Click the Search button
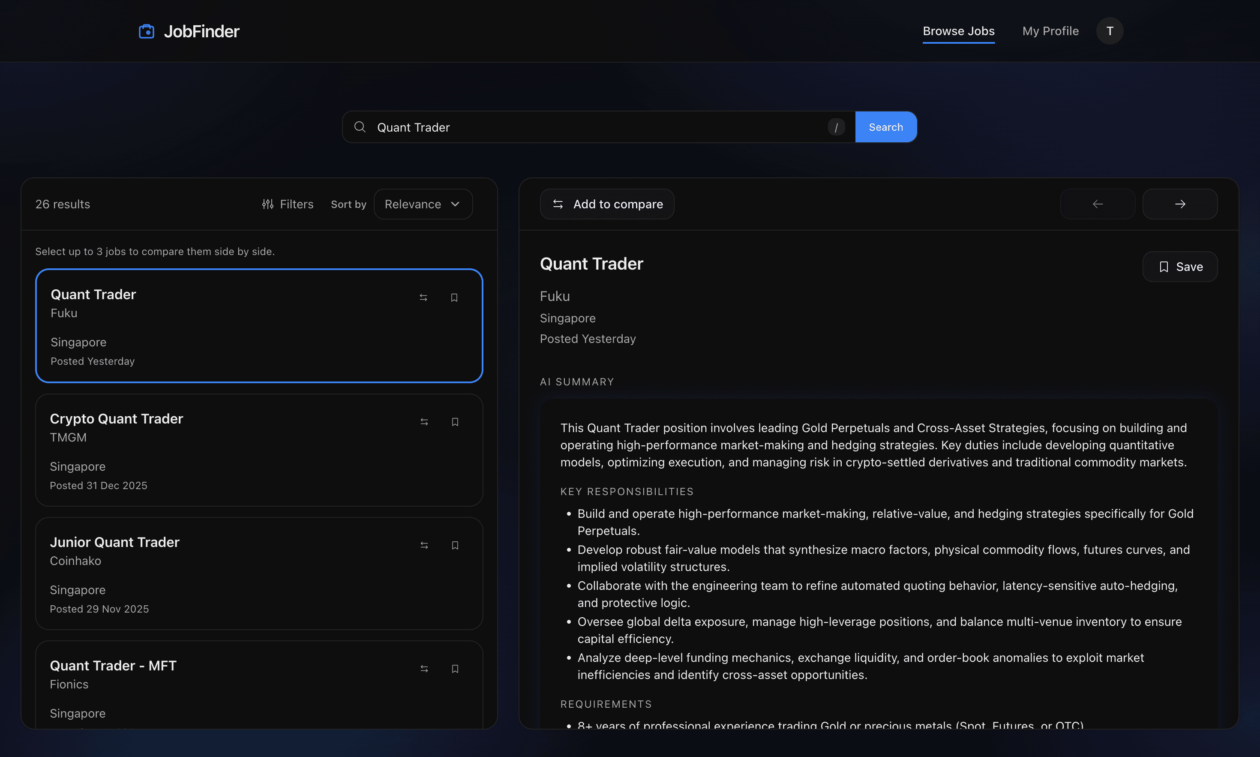The width and height of the screenshot is (1260, 757). [x=885, y=126]
